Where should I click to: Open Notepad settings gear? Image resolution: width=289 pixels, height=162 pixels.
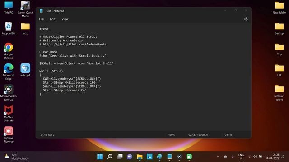(246, 19)
